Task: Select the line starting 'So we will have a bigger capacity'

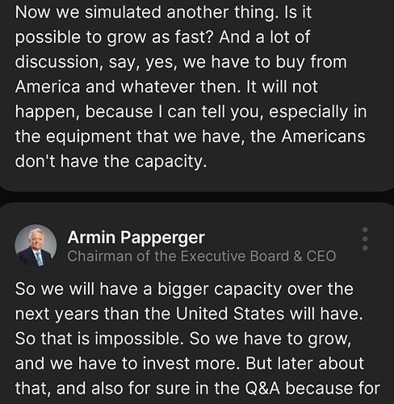Action: tap(184, 289)
